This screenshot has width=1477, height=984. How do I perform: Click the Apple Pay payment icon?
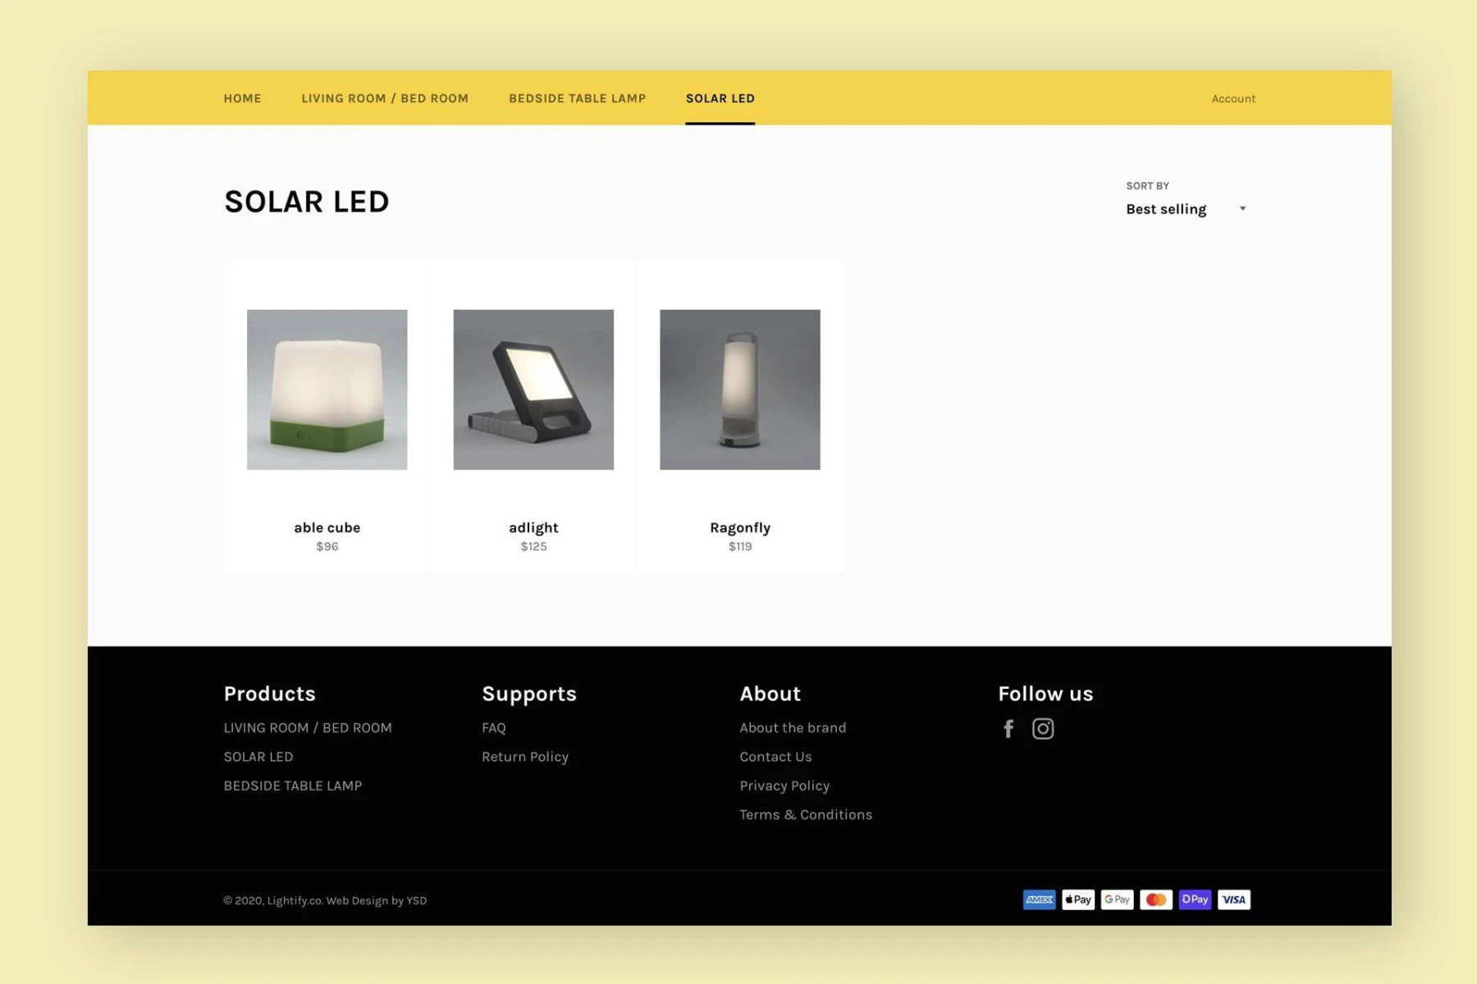point(1077,900)
